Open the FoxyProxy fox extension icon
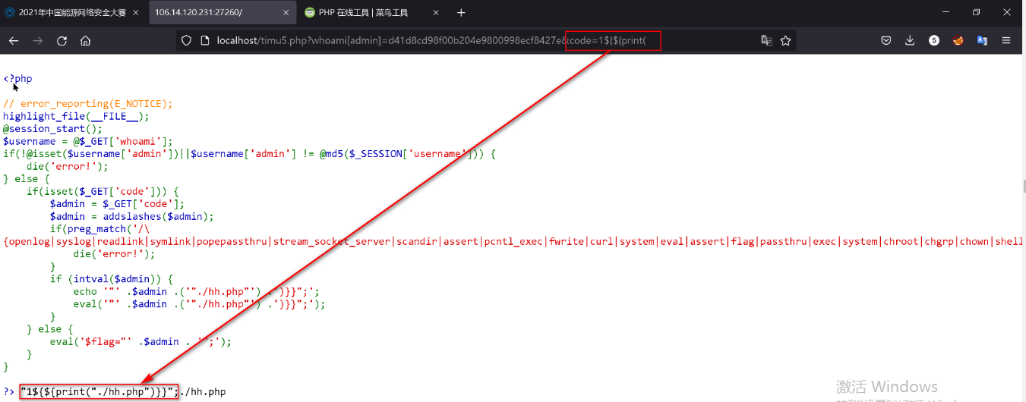 pyautogui.click(x=958, y=41)
